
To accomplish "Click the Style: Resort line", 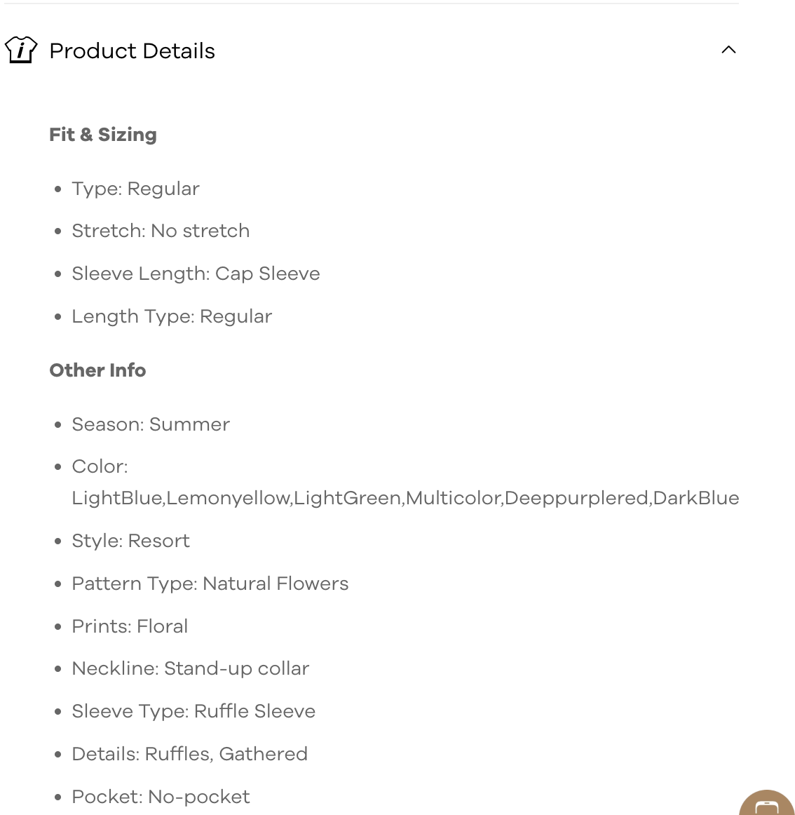I will click(x=130, y=541).
